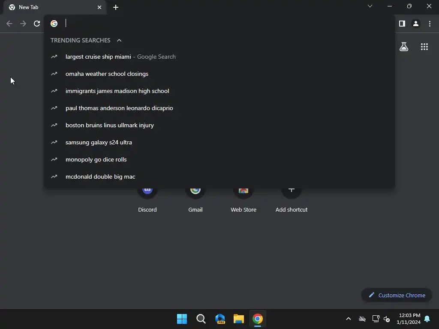Select 'samsung galaxy s24 ultra' suggestion
The width and height of the screenshot is (439, 329).
click(219, 142)
